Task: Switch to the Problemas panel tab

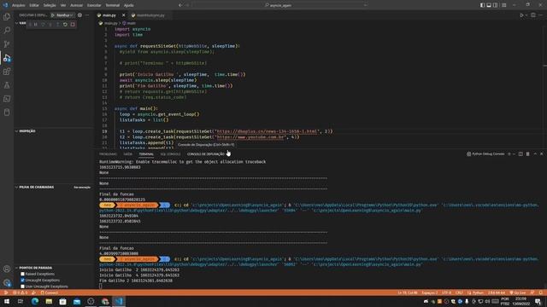Action: pos(109,153)
